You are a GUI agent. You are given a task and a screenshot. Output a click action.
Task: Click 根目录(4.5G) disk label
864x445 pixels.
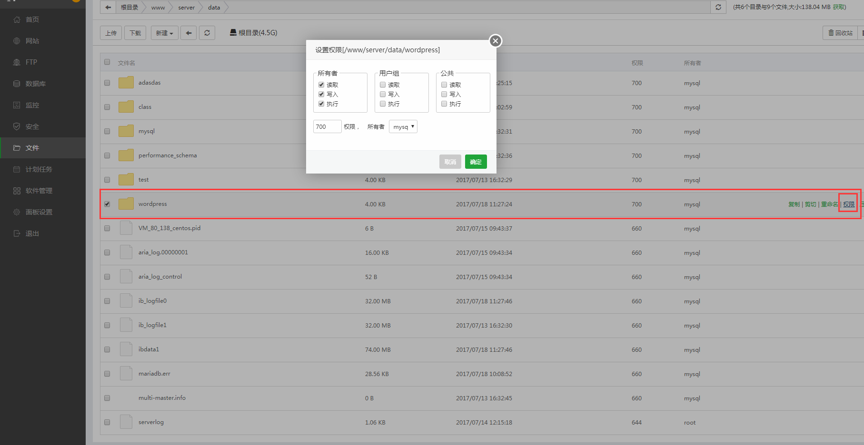pyautogui.click(x=253, y=33)
